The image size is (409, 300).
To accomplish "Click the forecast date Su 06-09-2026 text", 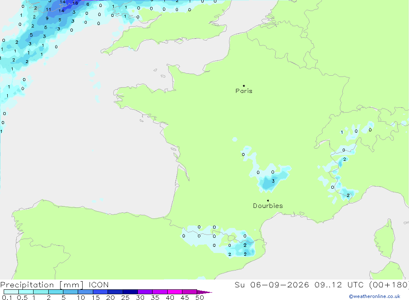I will click(x=272, y=285).
